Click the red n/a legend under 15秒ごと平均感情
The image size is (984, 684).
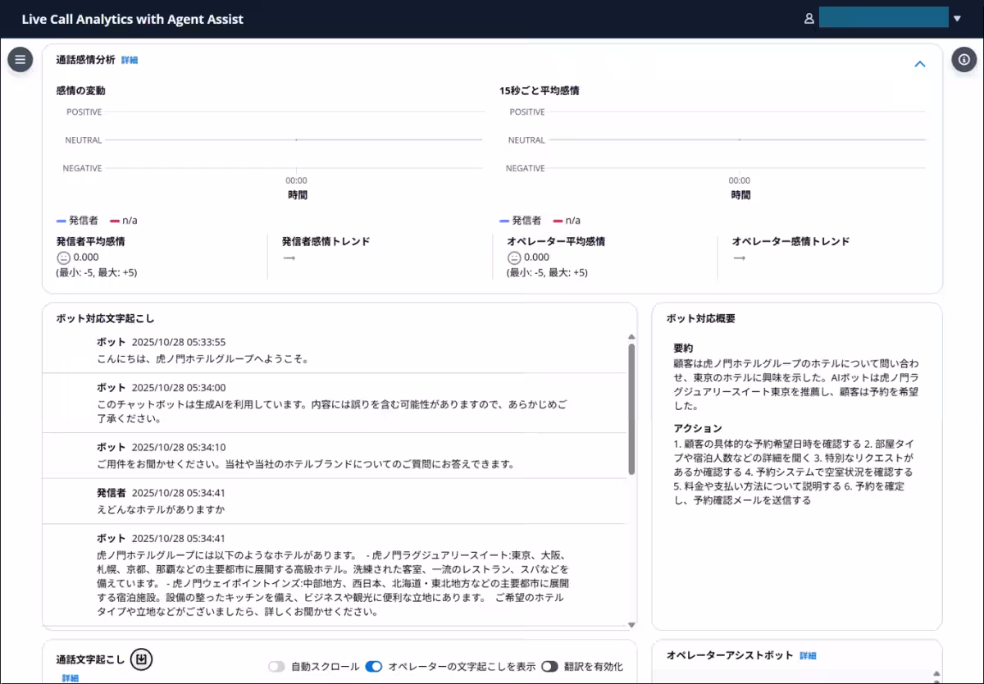click(x=567, y=221)
